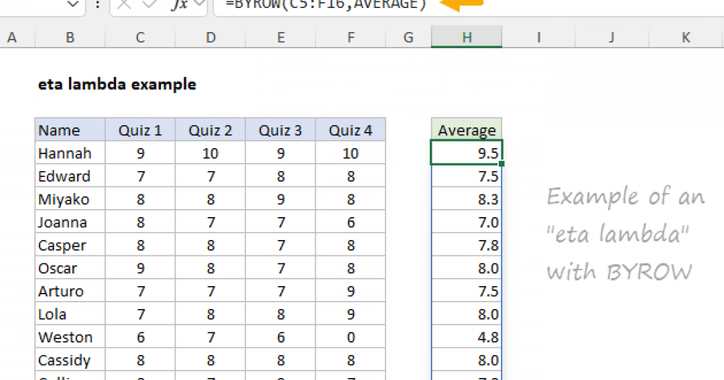Click the 'Quiz 3' header cell
724x380 pixels.
[x=281, y=130]
